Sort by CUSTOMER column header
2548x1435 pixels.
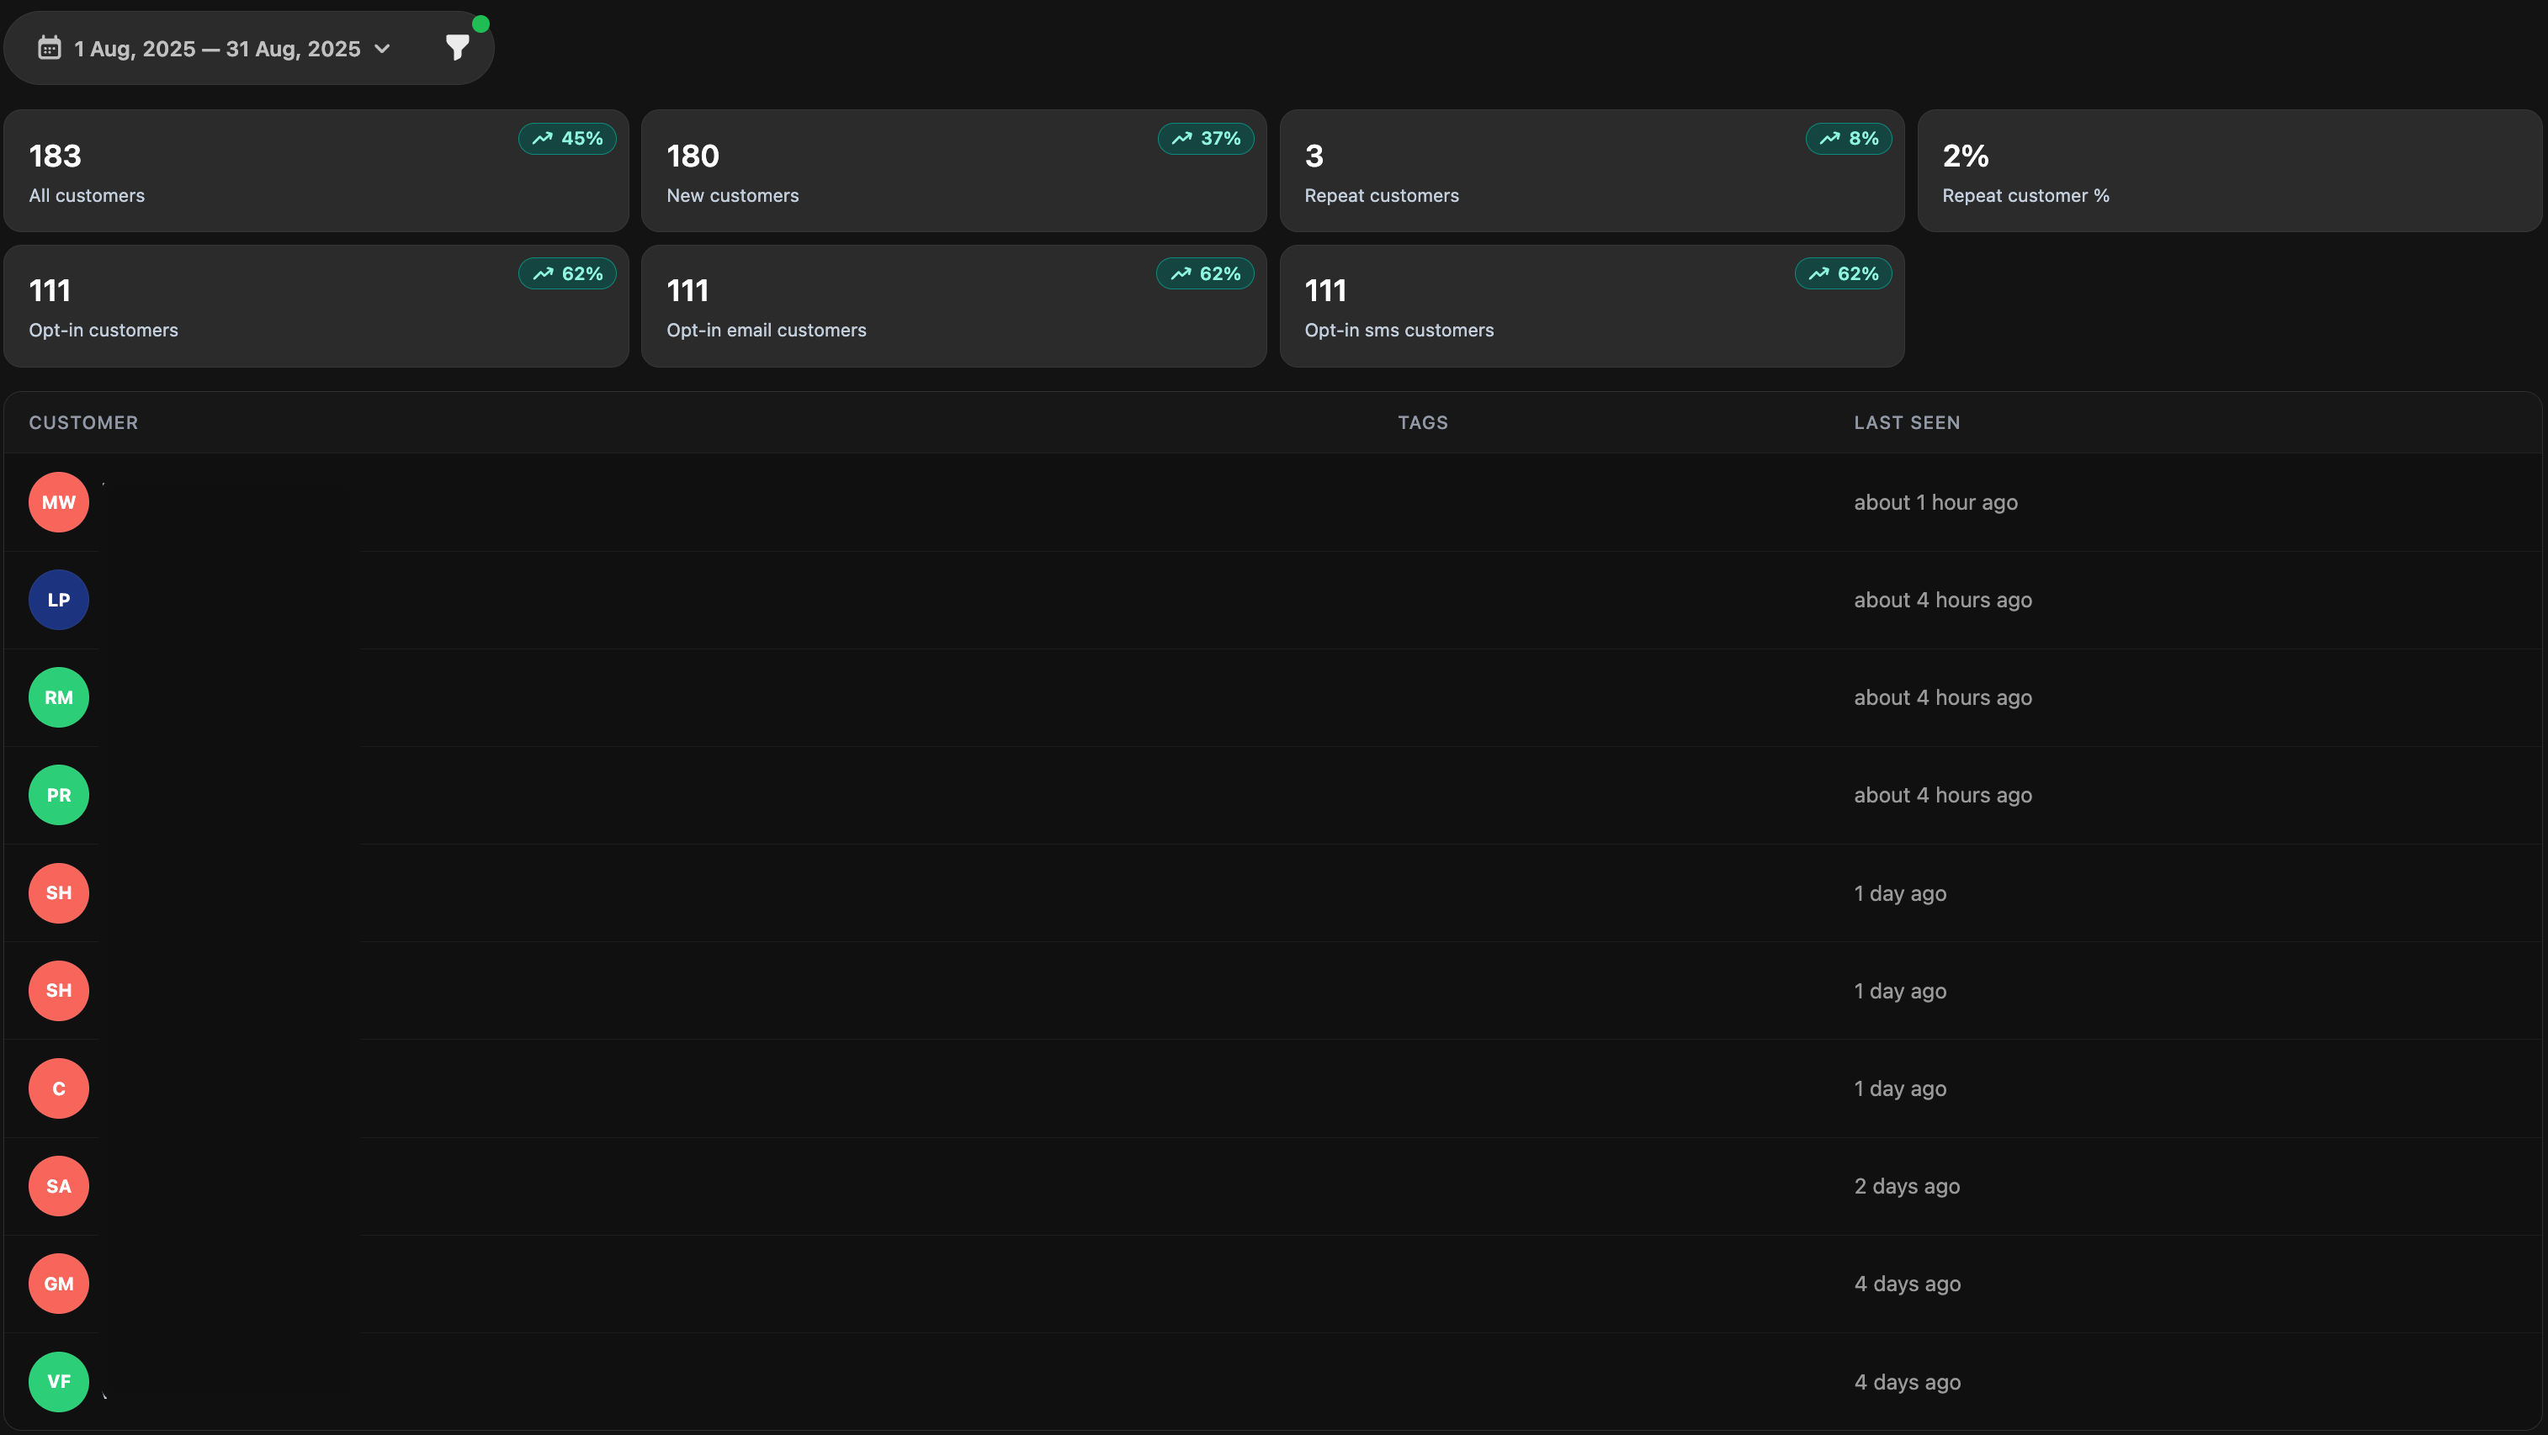click(x=83, y=422)
